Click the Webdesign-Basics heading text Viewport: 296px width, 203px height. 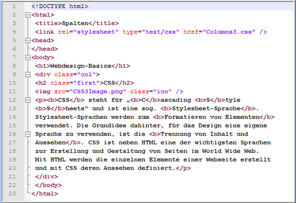pyautogui.click(x=81, y=66)
